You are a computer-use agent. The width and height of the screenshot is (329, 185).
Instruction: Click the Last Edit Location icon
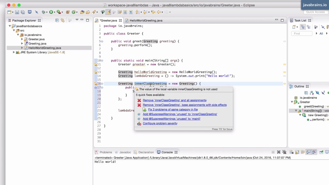(x=153, y=12)
